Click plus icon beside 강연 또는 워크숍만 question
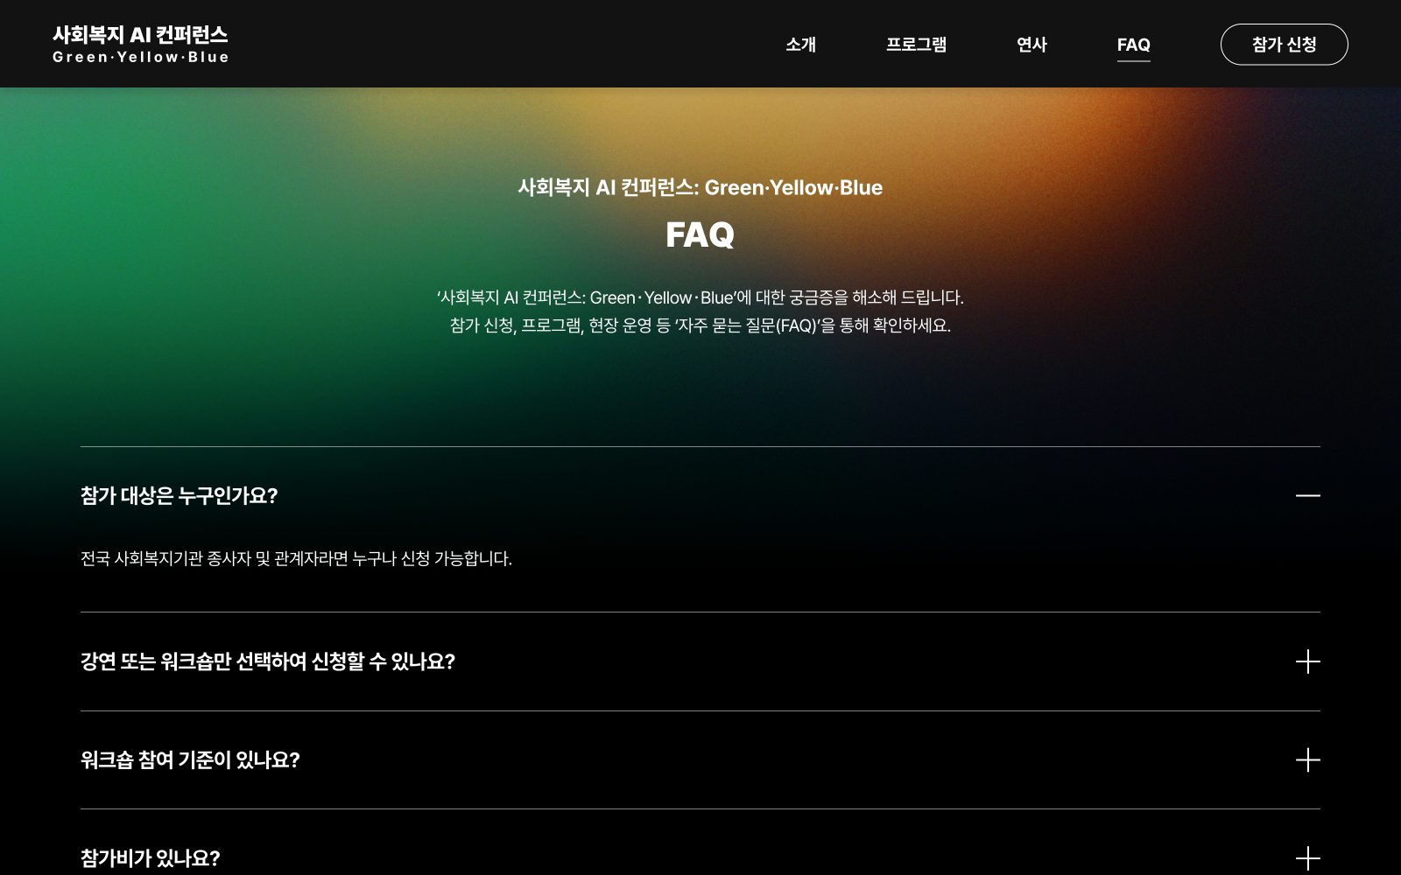 [x=1307, y=661]
